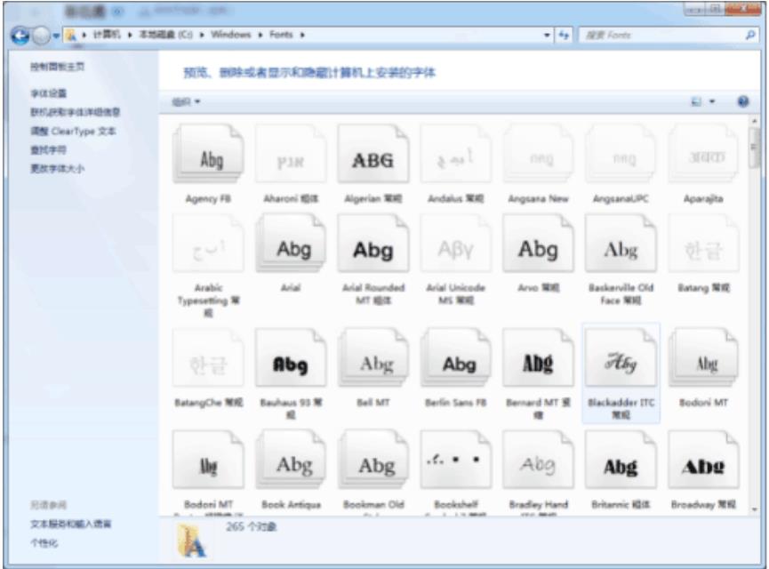769x569 pixels.
Task: Open the 组织 (Organize) dropdown menu
Action: pyautogui.click(x=186, y=101)
